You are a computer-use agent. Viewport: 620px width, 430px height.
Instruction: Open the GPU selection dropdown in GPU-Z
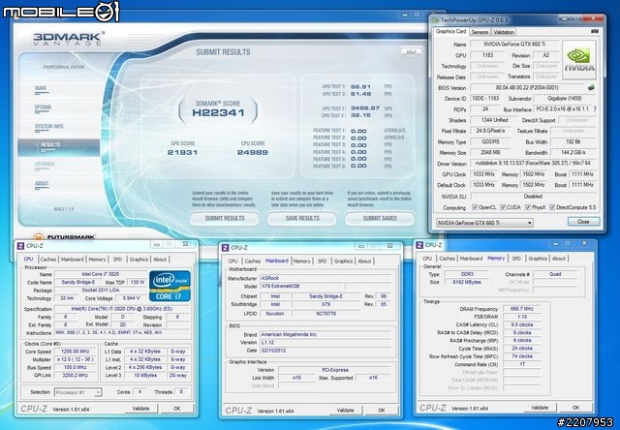(x=484, y=223)
